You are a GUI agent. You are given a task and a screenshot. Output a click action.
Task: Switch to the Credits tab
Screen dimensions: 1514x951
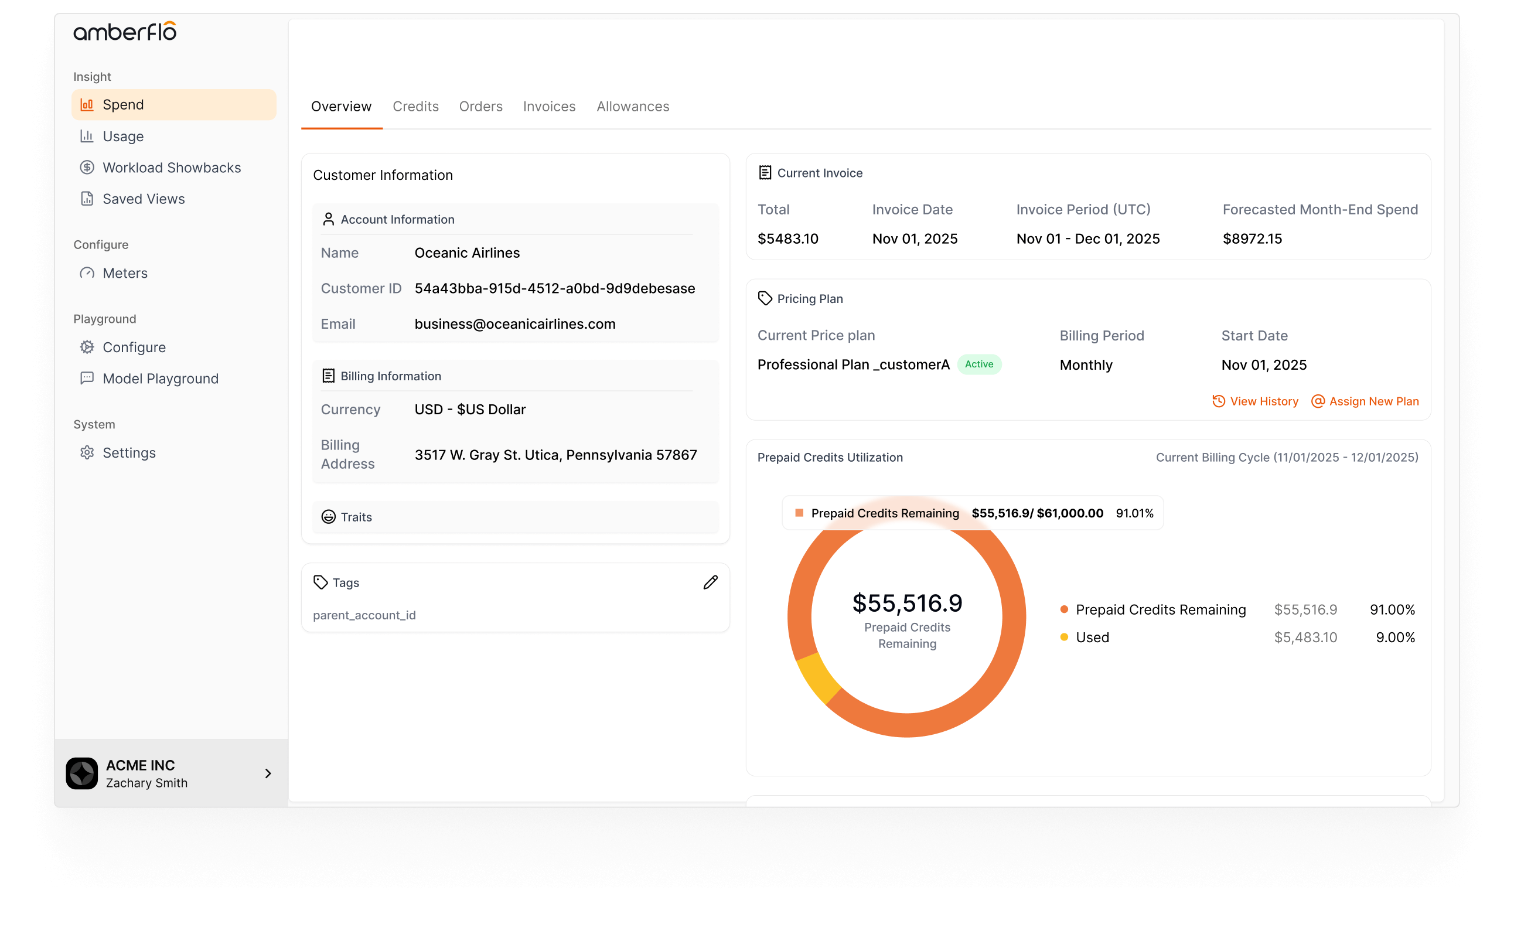(415, 106)
